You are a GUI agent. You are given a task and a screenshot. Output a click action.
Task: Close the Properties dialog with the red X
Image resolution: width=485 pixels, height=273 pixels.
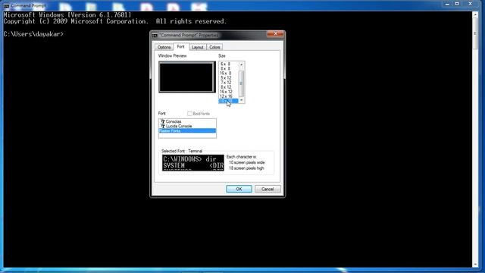click(275, 33)
